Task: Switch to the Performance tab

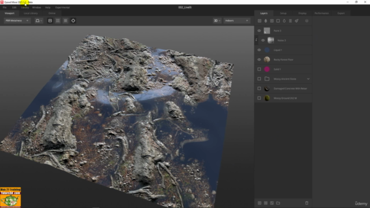Action: 321,13
